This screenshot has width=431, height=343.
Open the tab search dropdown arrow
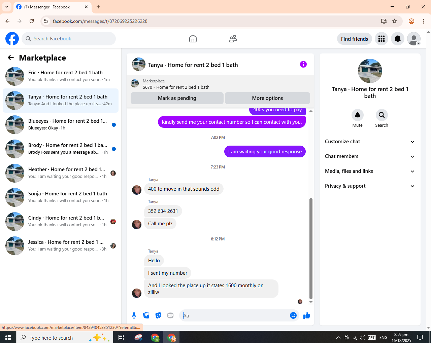7,7
